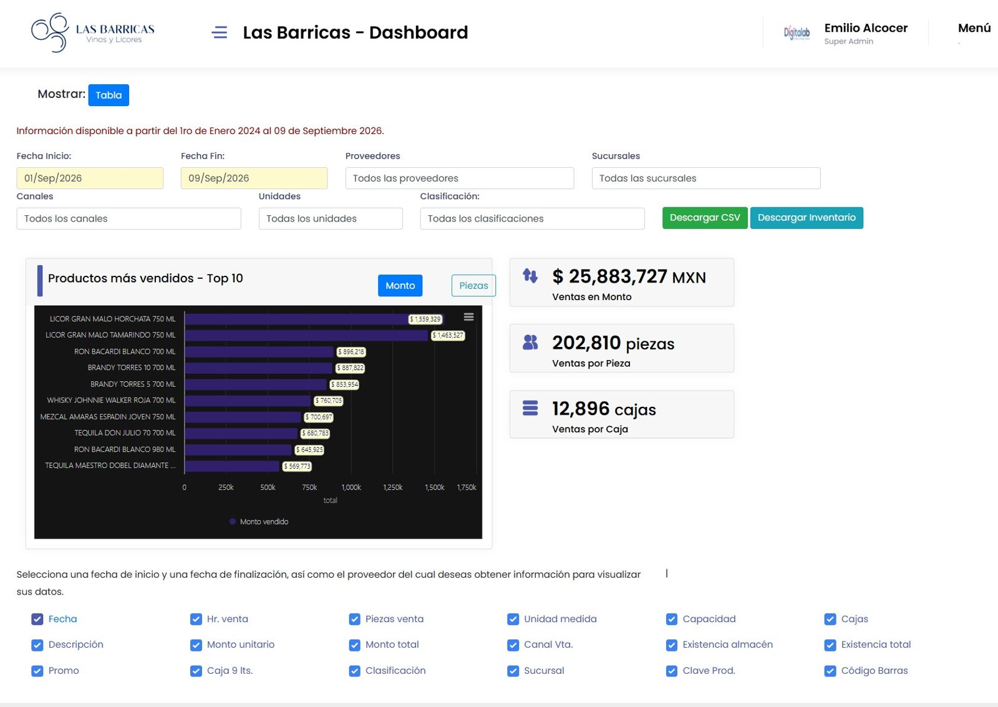Toggle the Unidad medida checkbox

pos(513,619)
